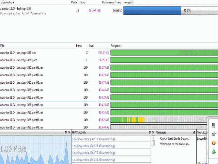
Task: Float the NNTP Activity panel
Action: [x=150, y=132]
